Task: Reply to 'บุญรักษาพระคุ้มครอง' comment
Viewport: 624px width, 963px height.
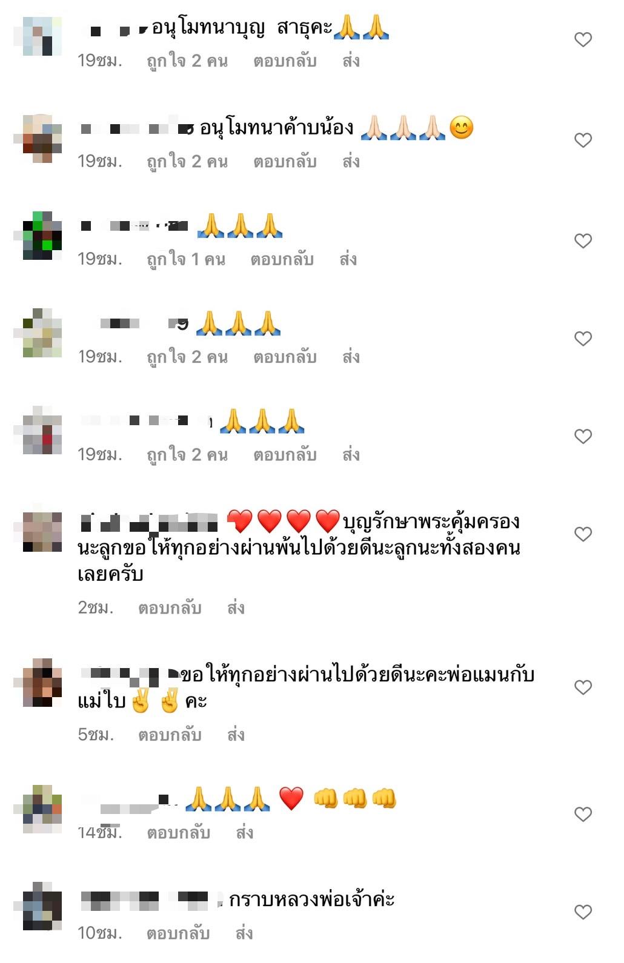Action: tap(170, 608)
